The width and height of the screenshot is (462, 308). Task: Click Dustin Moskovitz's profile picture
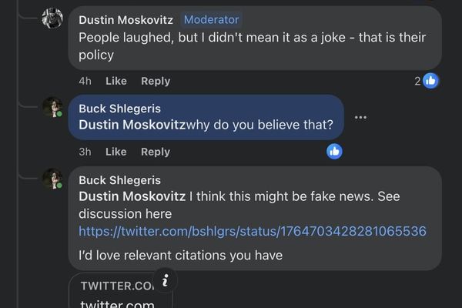[x=52, y=18]
